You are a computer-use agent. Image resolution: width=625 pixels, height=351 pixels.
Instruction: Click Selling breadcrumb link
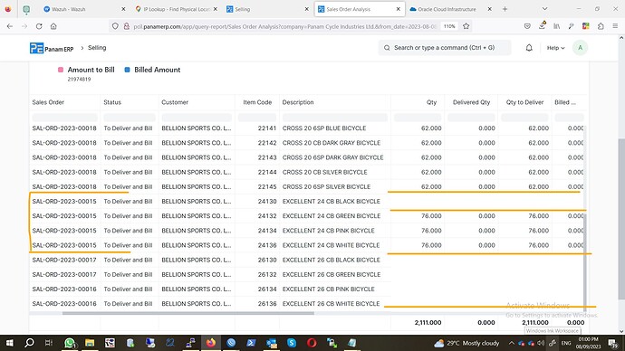pos(97,48)
